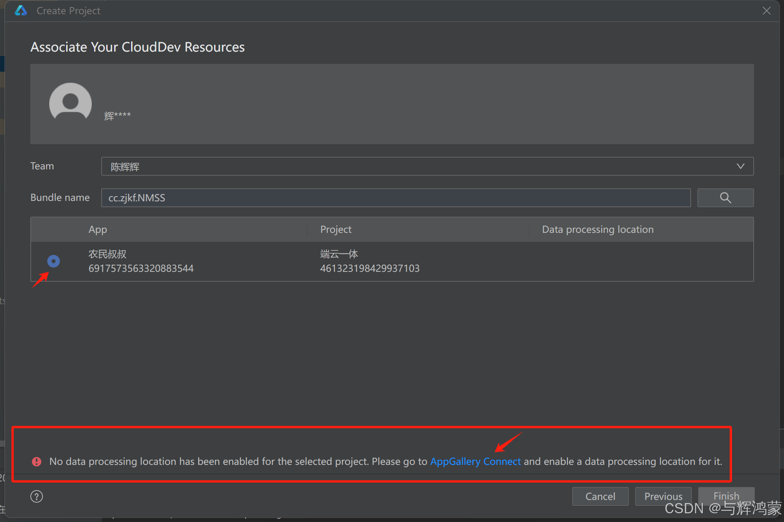The height and width of the screenshot is (522, 784).
Task: Click the app ID 6917573563320883544
Action: [141, 268]
